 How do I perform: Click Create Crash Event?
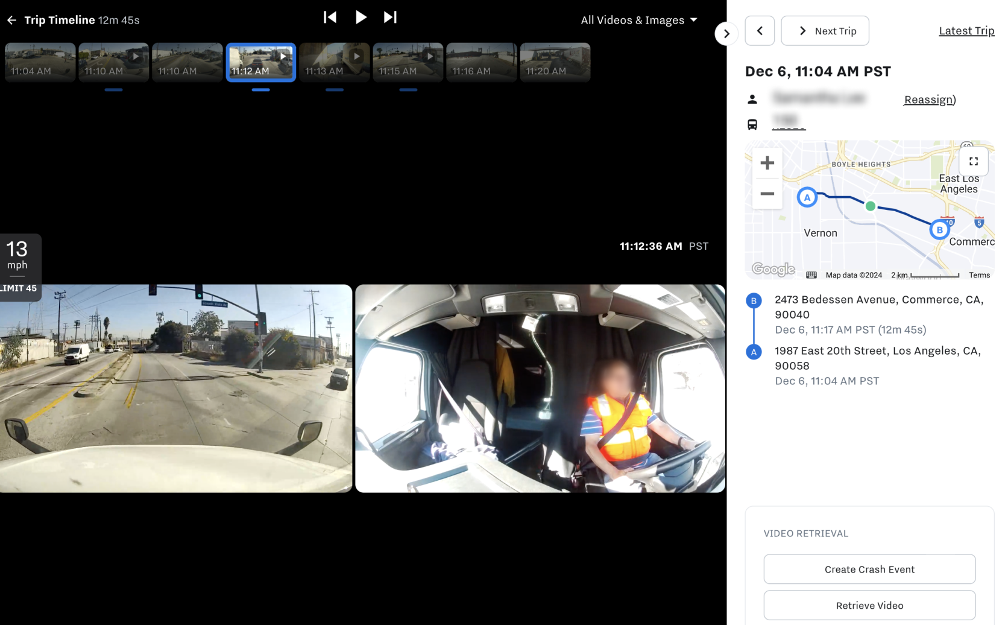[x=869, y=569]
